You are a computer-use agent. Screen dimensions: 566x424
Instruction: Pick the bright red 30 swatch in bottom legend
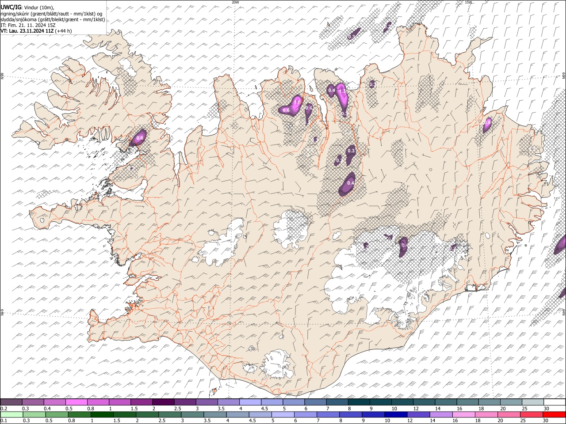point(554,414)
